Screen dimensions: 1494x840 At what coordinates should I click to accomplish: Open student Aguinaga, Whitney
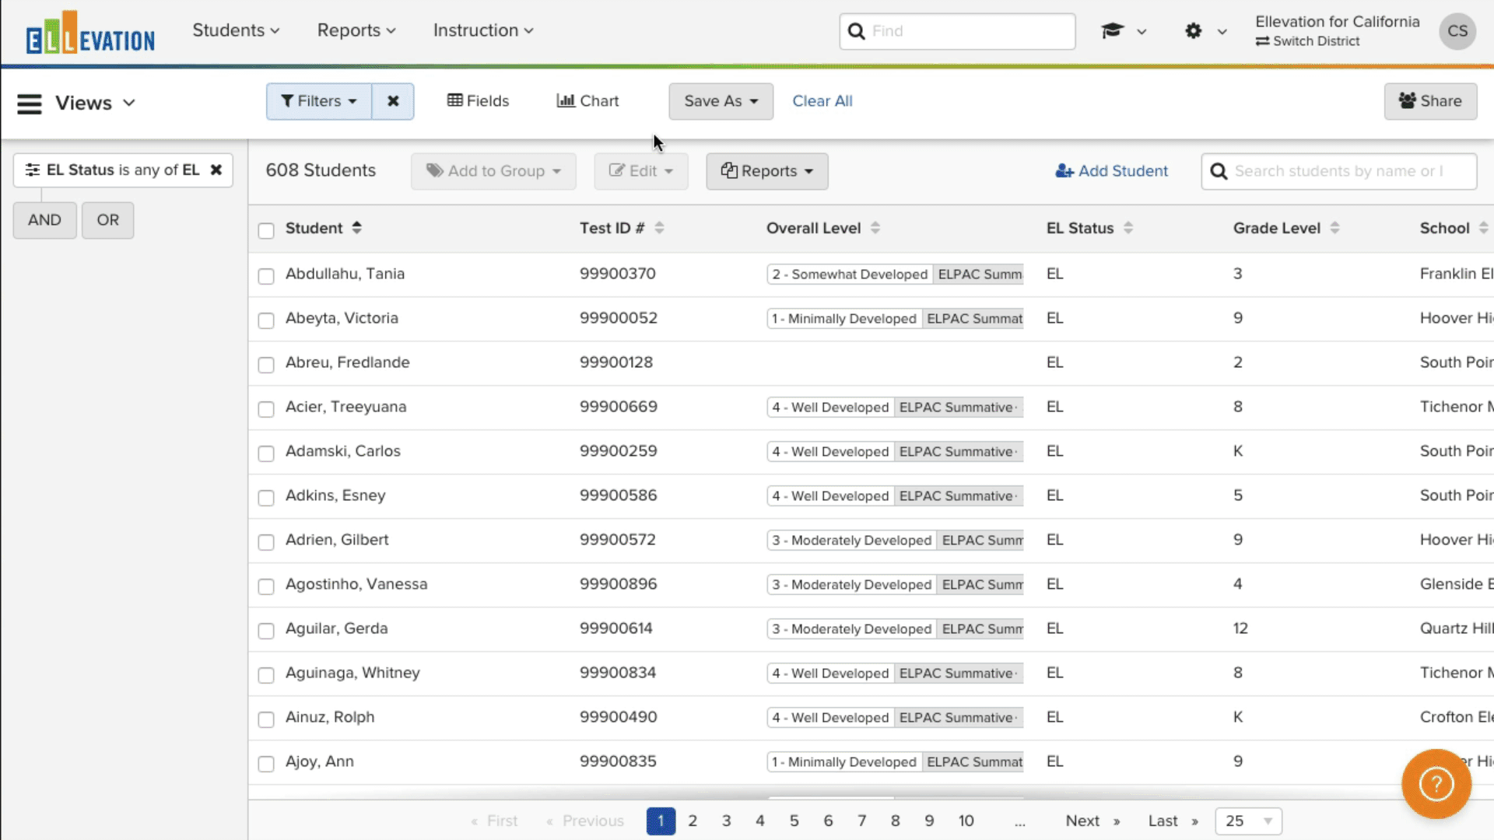[352, 673]
